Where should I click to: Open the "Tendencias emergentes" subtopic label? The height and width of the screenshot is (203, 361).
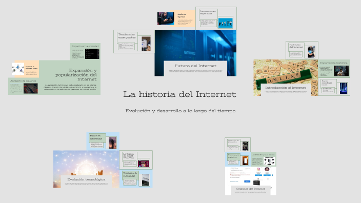[127, 36]
